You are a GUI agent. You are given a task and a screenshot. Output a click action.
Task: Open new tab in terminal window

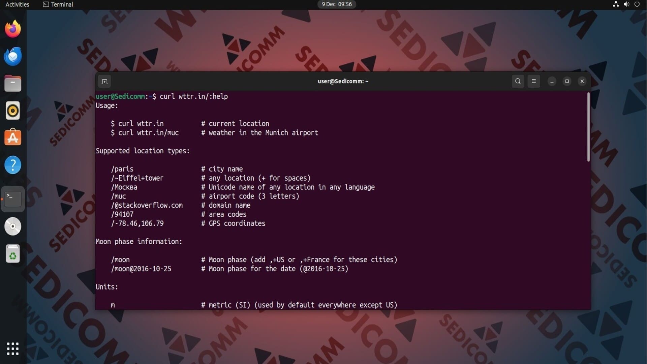(104, 81)
